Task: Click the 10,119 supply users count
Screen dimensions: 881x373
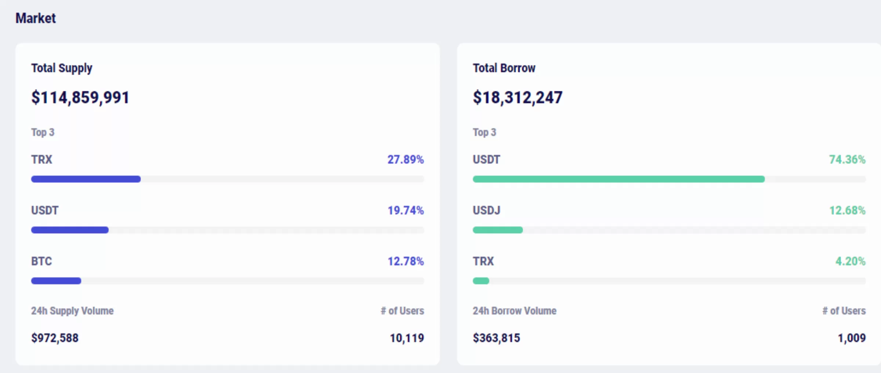Action: [407, 338]
